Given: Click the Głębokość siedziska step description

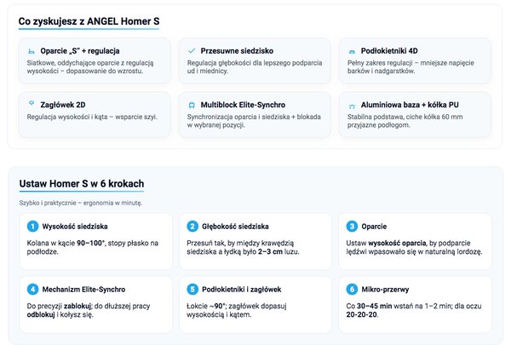Looking at the screenshot, I should click(x=243, y=247).
